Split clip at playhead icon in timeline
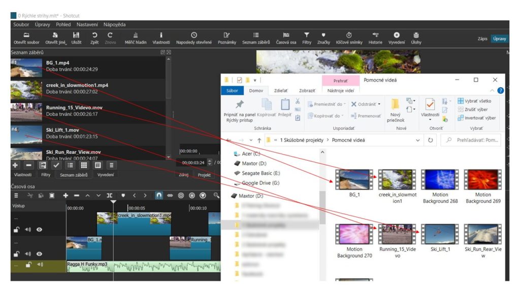The width and height of the screenshot is (520, 292). 110,196
